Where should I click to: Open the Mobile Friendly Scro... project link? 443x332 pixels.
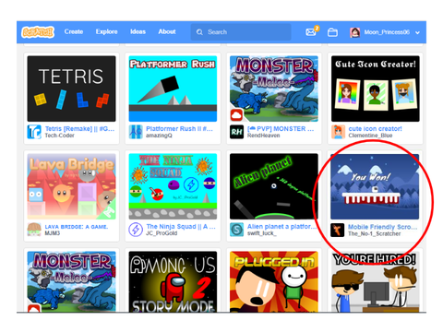coord(382,227)
